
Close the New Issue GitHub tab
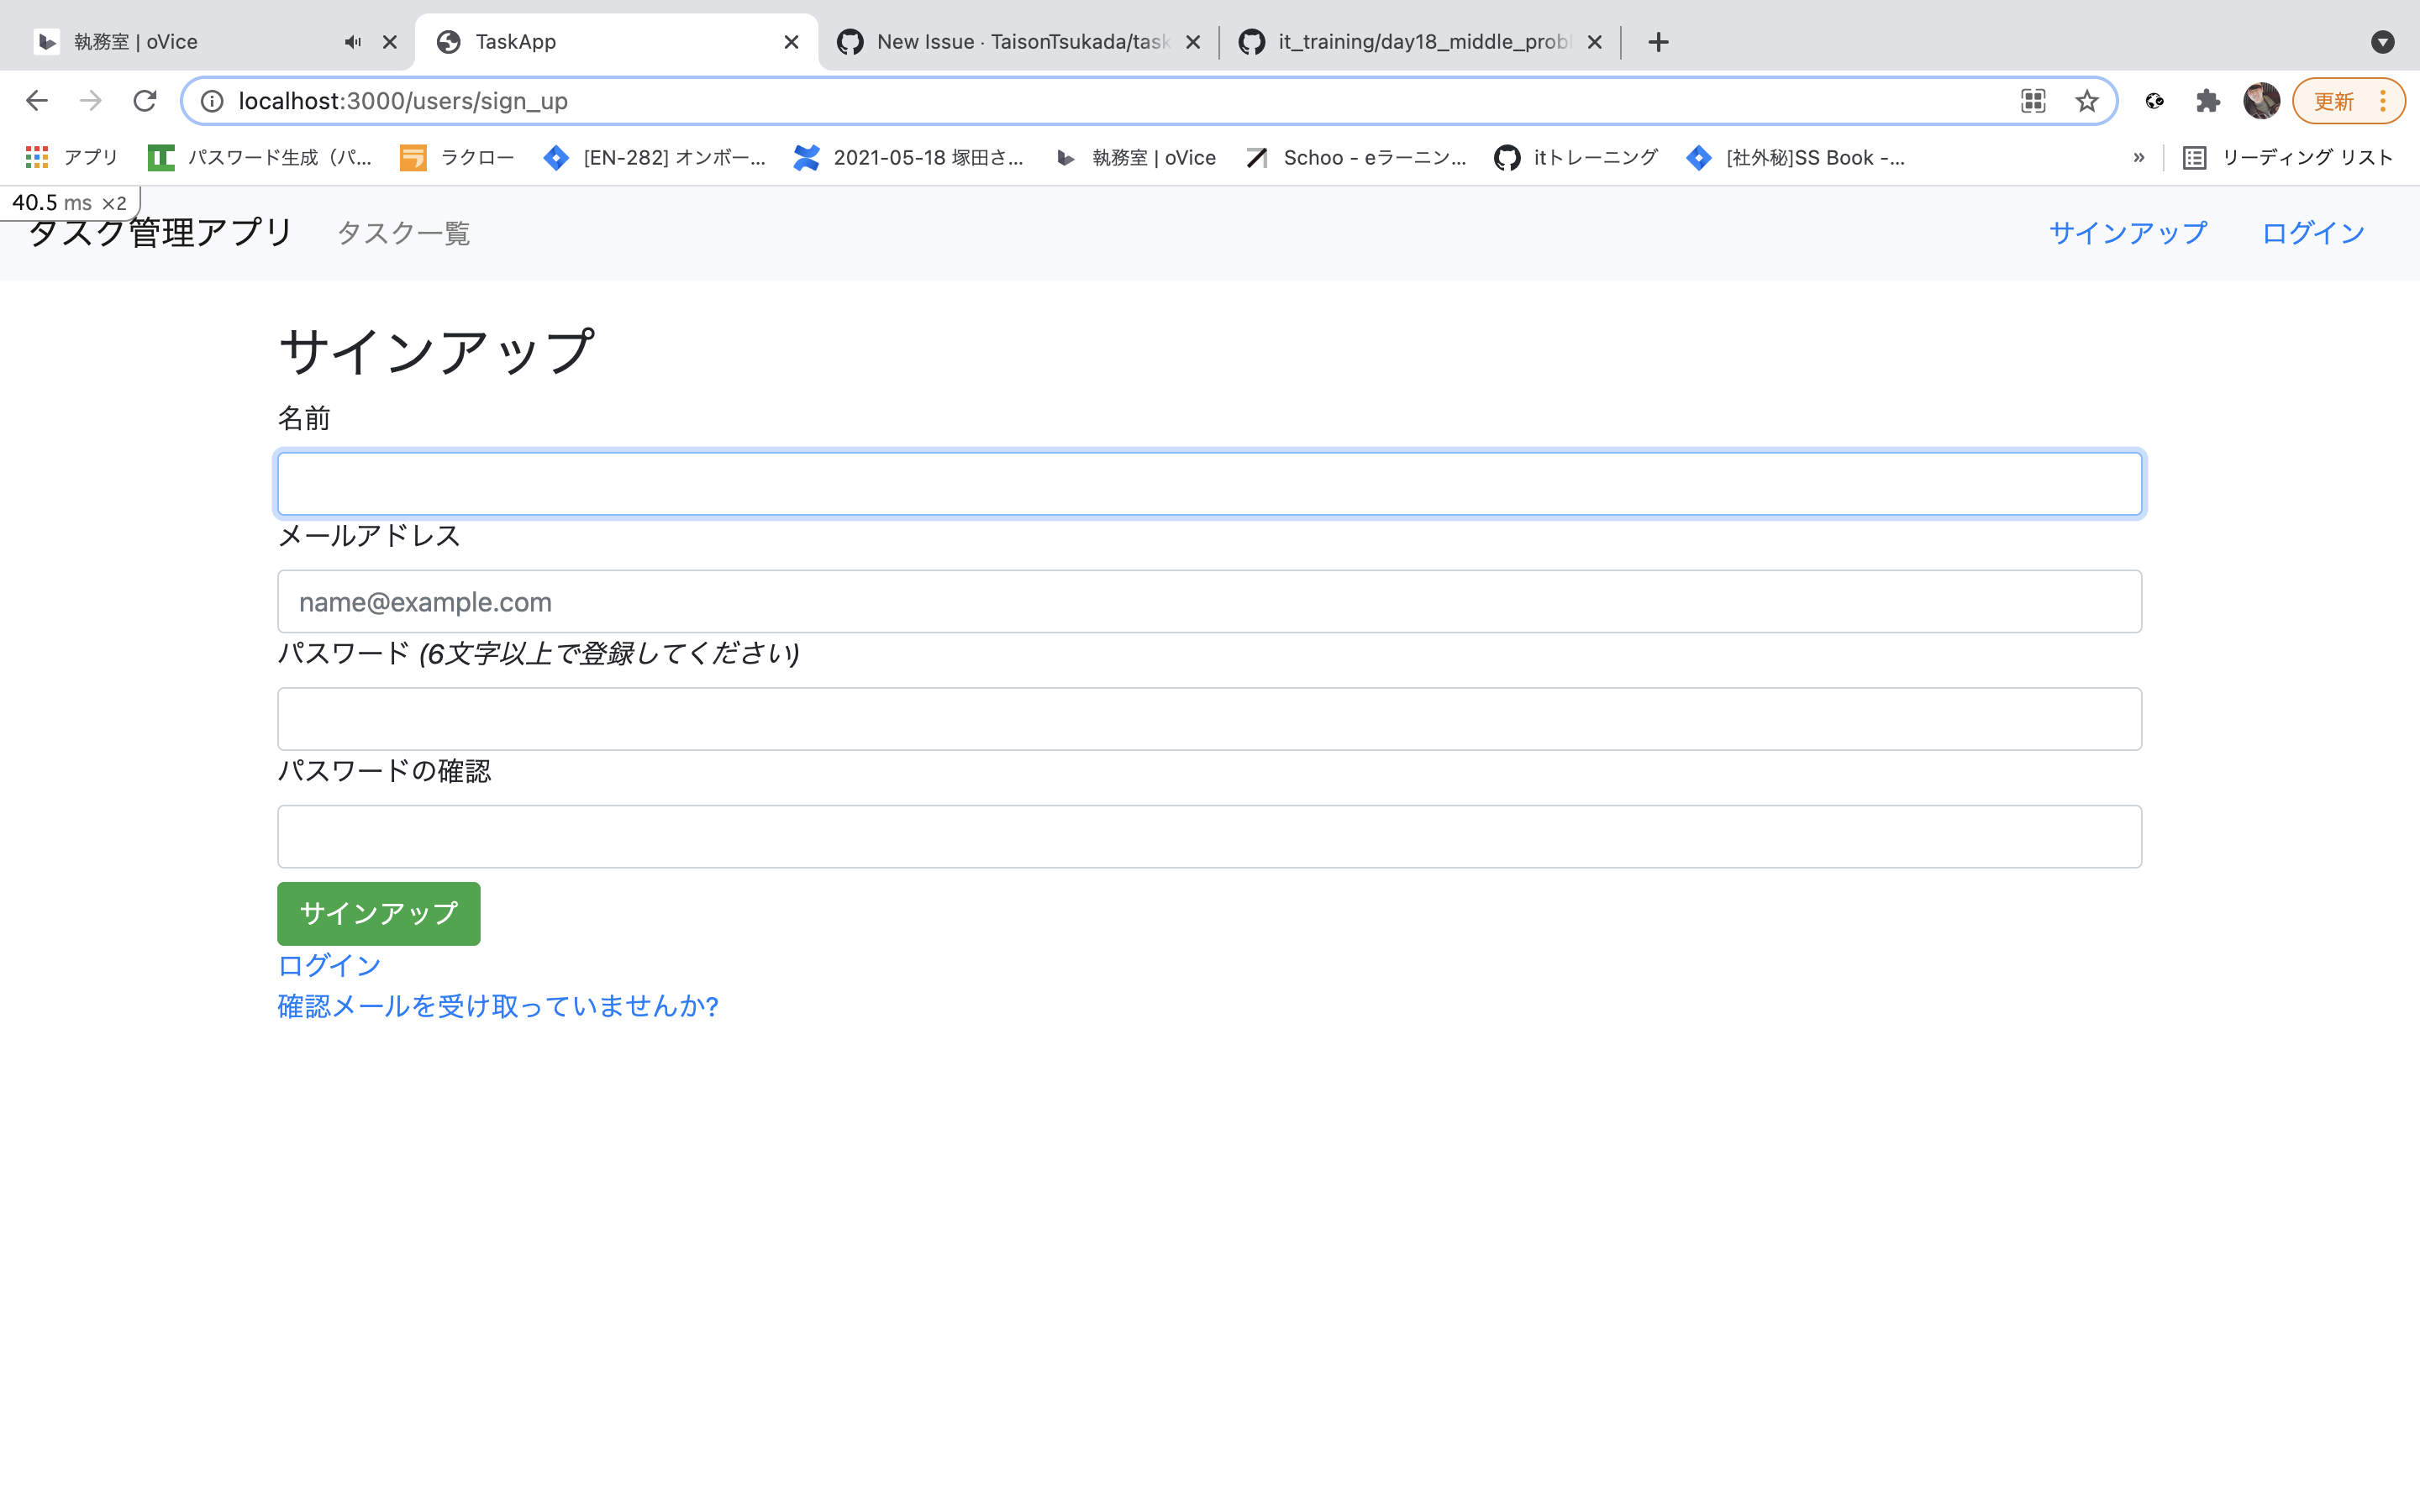(x=1193, y=42)
